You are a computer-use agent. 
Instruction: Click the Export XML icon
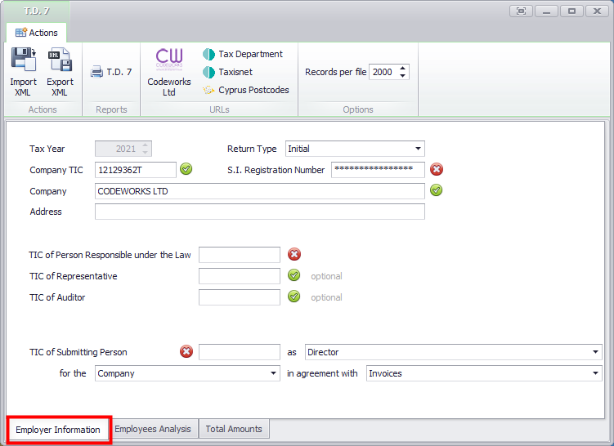click(60, 60)
